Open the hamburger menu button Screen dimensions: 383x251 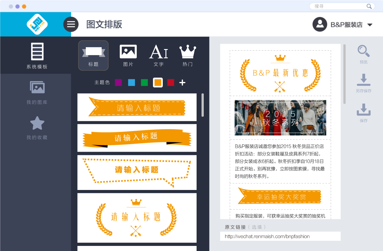pyautogui.click(x=71, y=24)
